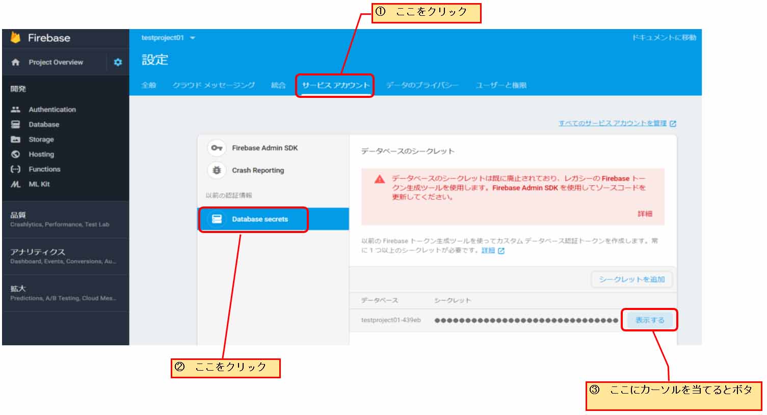
Task: Click the 表示する button for the secret
Action: 649,320
